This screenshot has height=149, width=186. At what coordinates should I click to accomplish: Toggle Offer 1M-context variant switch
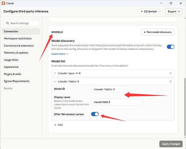pos(95,114)
